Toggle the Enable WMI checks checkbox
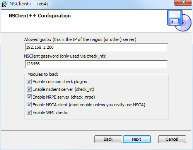The width and height of the screenshot is (193, 150). pos(29,112)
